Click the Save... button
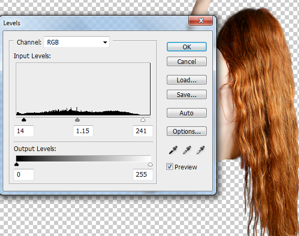Image resolution: width=299 pixels, height=236 pixels. pyautogui.click(x=187, y=94)
